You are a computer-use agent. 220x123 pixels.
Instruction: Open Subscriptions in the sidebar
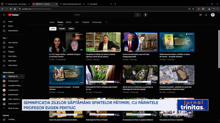13,31
